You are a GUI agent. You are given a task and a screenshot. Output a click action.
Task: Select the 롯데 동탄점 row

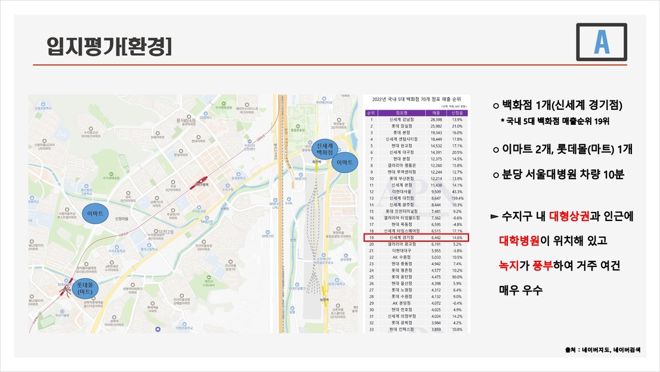[x=417, y=277]
